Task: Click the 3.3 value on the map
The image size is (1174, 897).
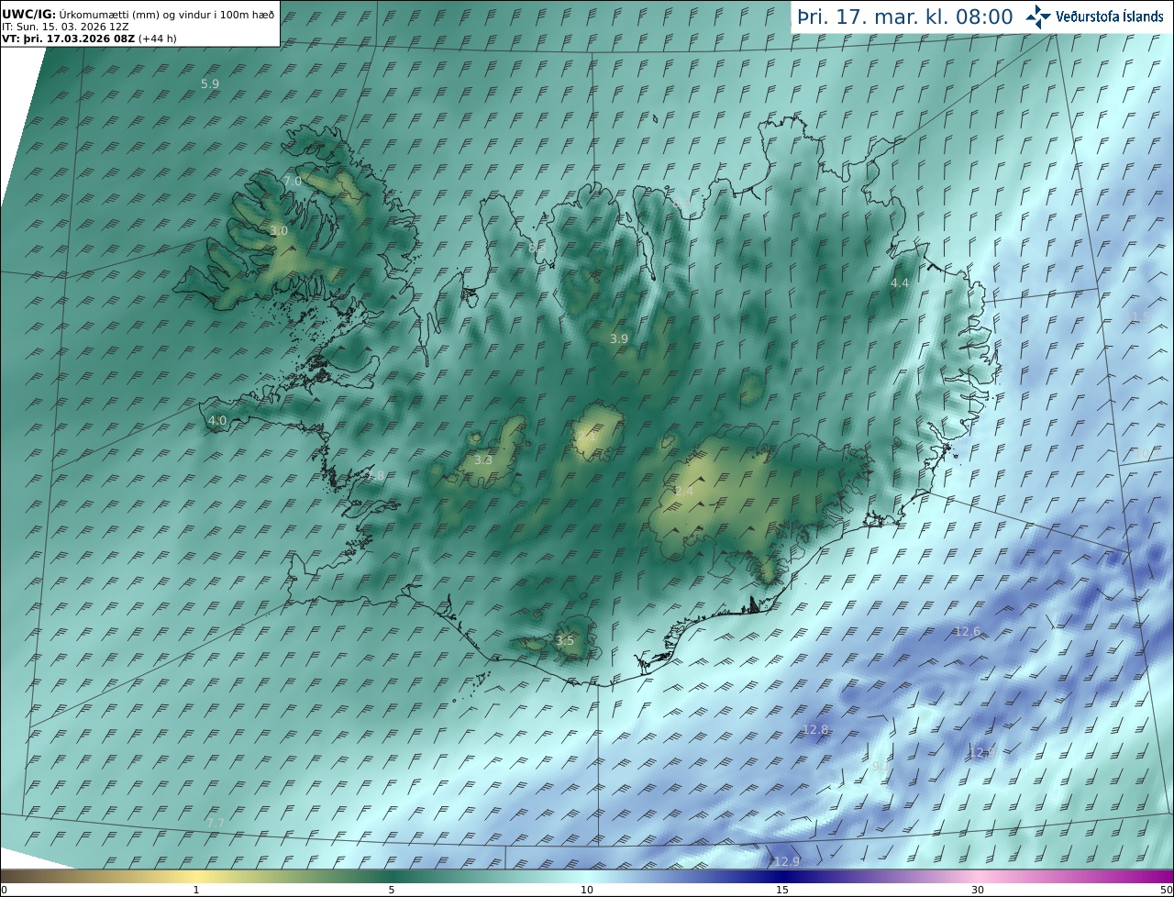Action: pyautogui.click(x=483, y=460)
